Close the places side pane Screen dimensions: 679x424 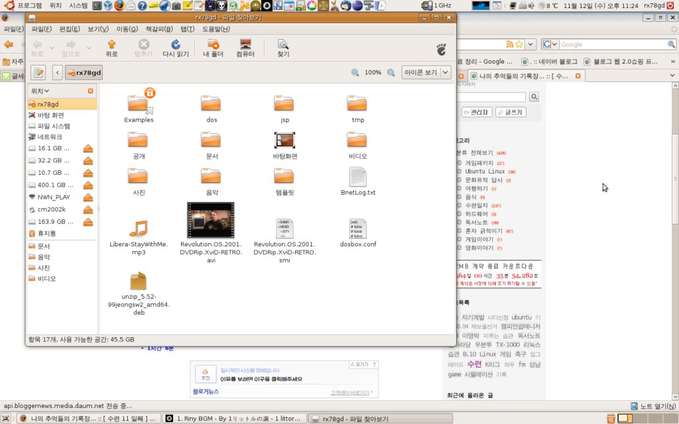point(90,91)
